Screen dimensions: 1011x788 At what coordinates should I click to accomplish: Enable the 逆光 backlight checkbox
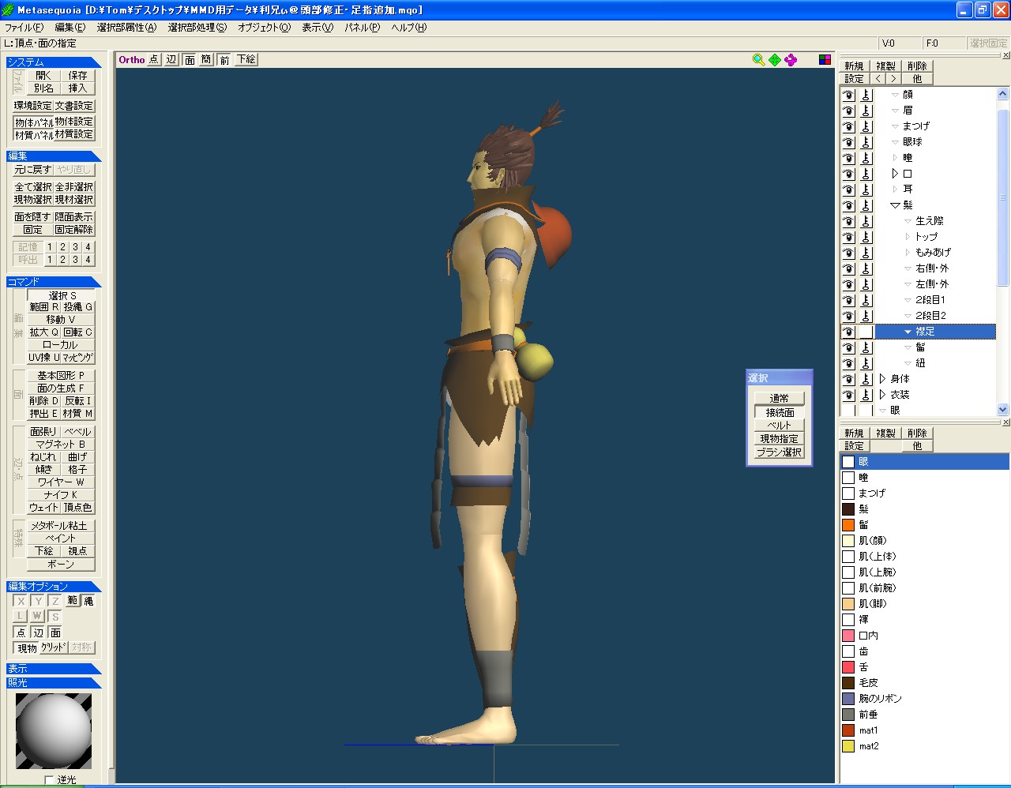click(50, 780)
